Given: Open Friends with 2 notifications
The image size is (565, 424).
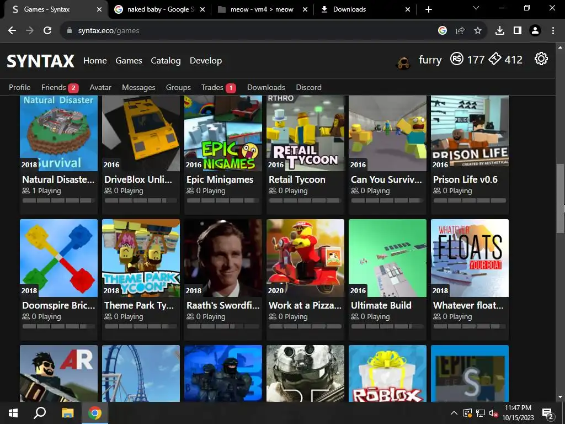Looking at the screenshot, I should point(60,88).
